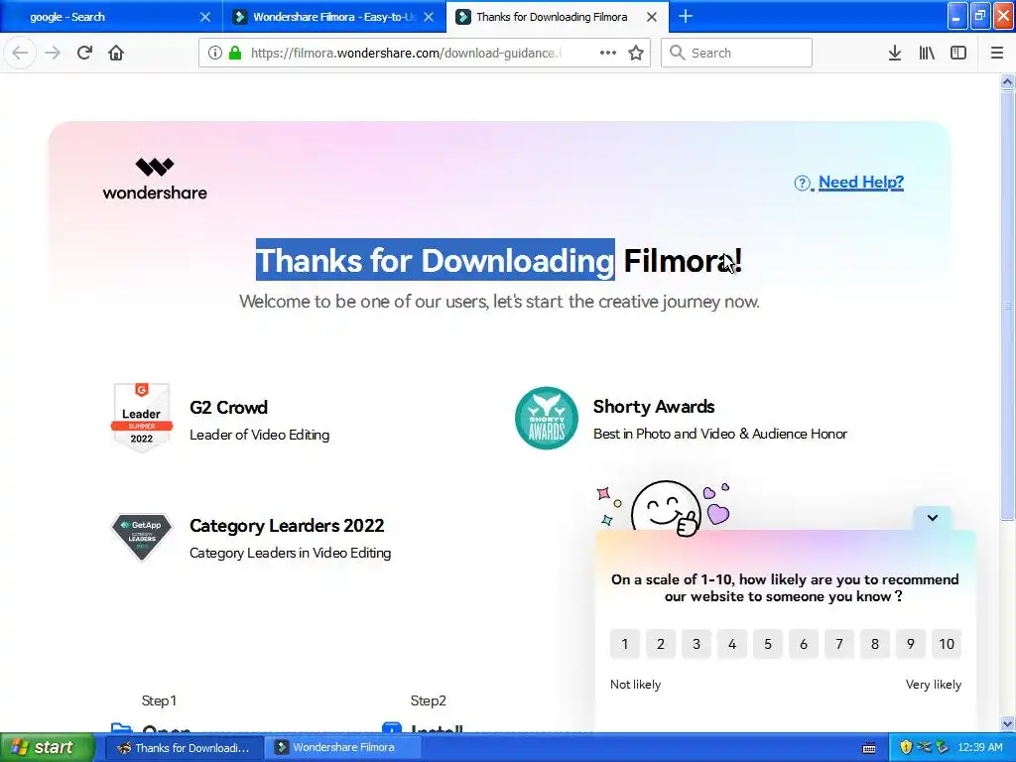
Task: Rate recommendation score 1
Action: 625,644
